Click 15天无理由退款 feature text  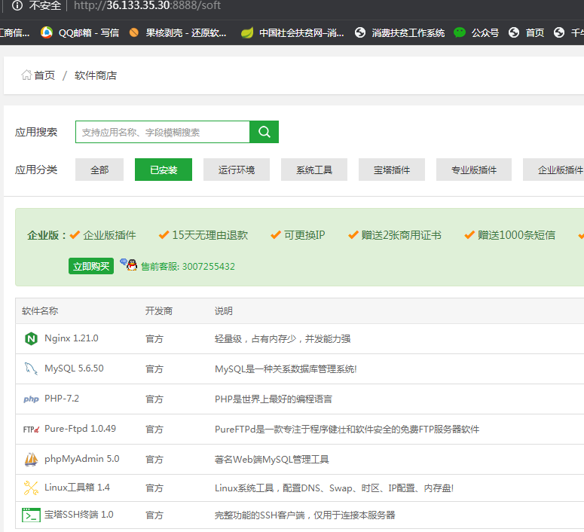click(x=209, y=235)
